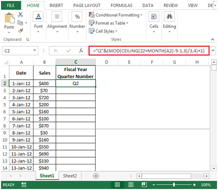Copy selection using the Copy icon

point(20,23)
